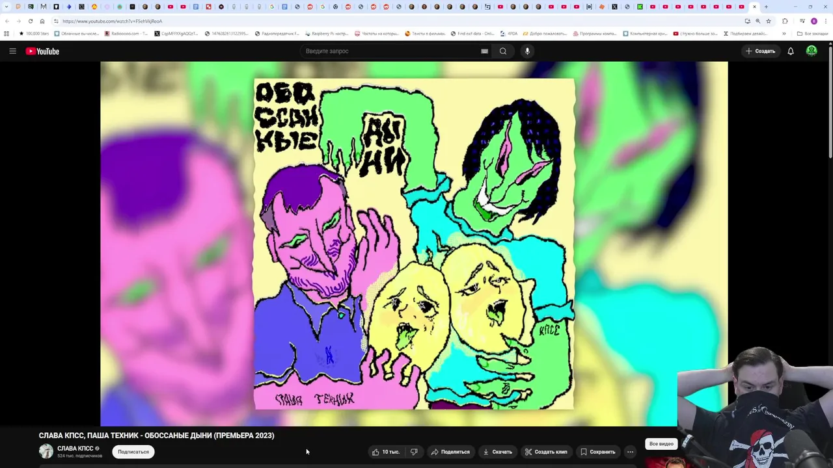Reload the page with the refresh icon
This screenshot has width=833, height=468.
click(x=30, y=21)
